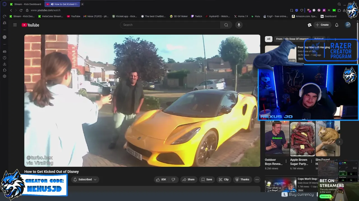This screenshot has height=201, width=359.
Task: Select video title How to Get Kicked Out of Disney
Action: coord(52,172)
